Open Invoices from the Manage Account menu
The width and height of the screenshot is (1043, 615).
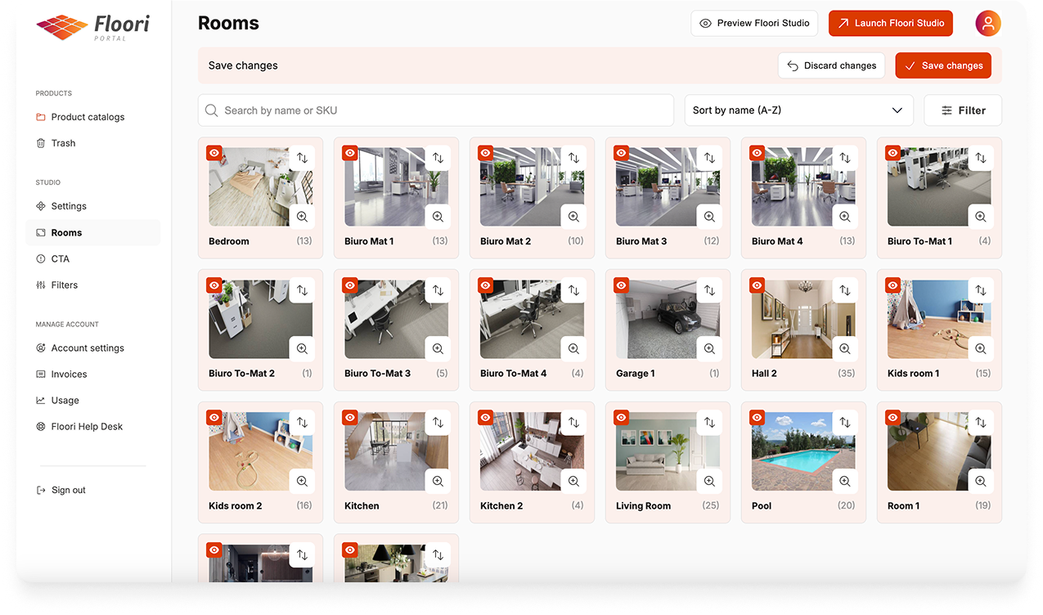coord(67,374)
